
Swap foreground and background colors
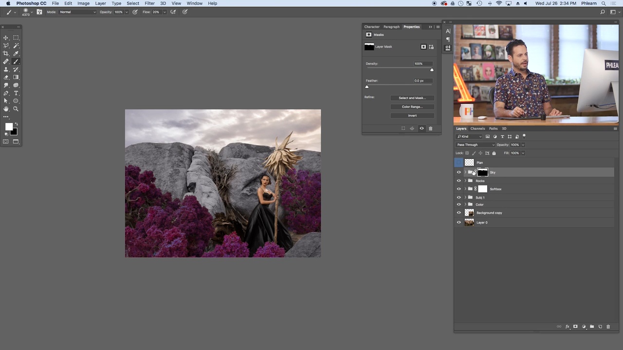tap(15, 124)
